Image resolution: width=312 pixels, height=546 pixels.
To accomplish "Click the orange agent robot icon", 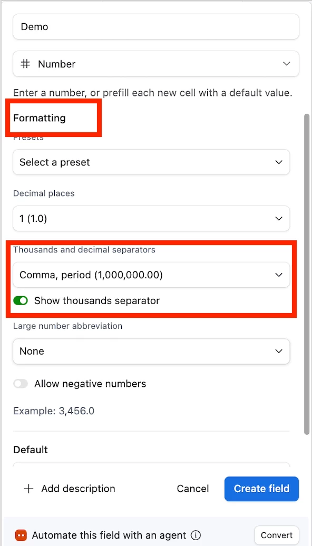I will click(x=21, y=535).
